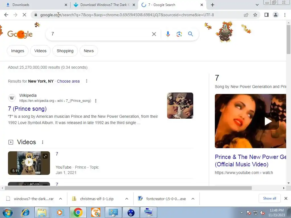This screenshot has height=218, width=291.
Task: Focus the Google search input field
Action: pyautogui.click(x=100, y=34)
